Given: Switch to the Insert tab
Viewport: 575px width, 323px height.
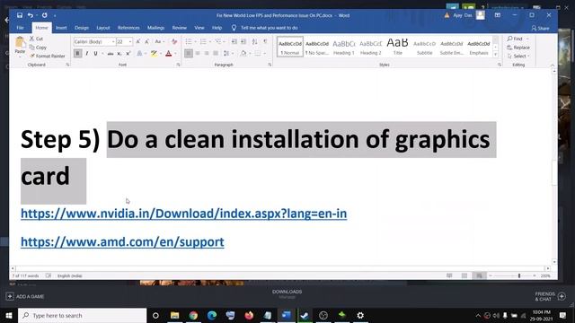Looking at the screenshot, I should click(61, 28).
